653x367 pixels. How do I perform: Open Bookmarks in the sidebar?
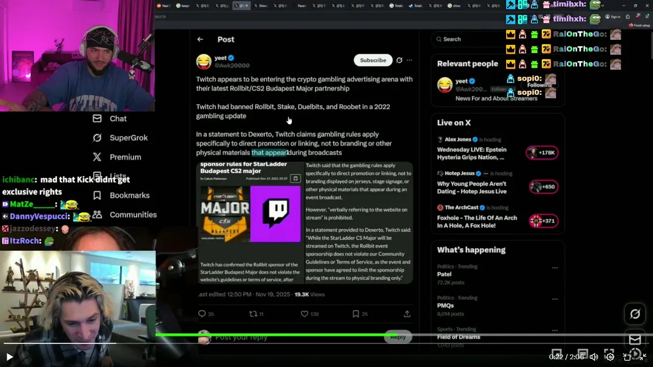point(130,195)
